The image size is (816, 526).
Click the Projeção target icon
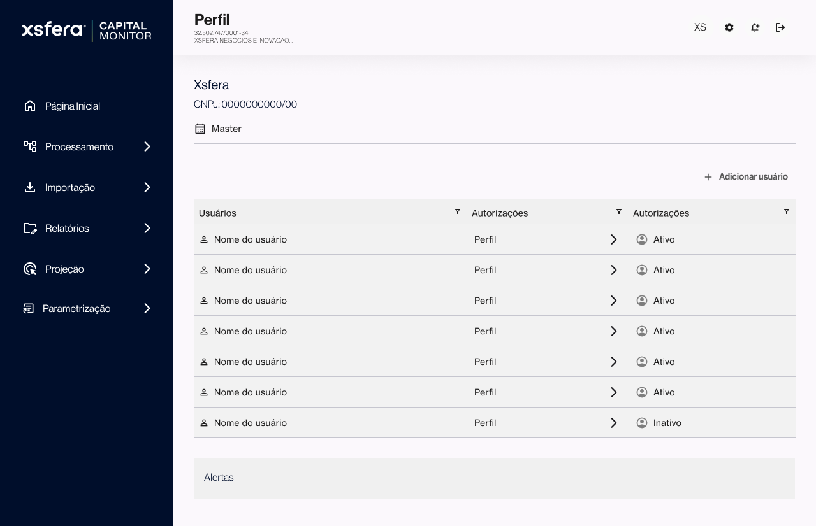[x=30, y=269]
